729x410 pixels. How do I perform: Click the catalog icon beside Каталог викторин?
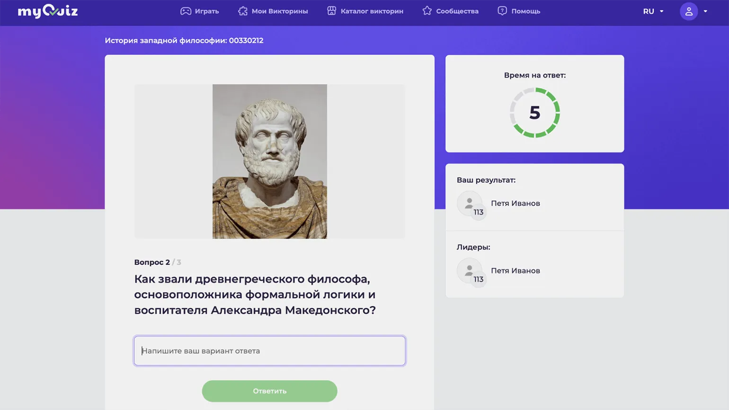332,11
